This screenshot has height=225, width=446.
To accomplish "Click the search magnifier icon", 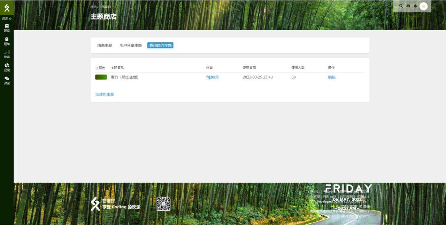I will [401, 6].
